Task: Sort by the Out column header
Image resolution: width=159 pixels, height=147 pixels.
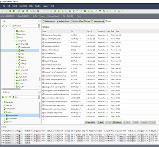Action: click(x=72, y=31)
